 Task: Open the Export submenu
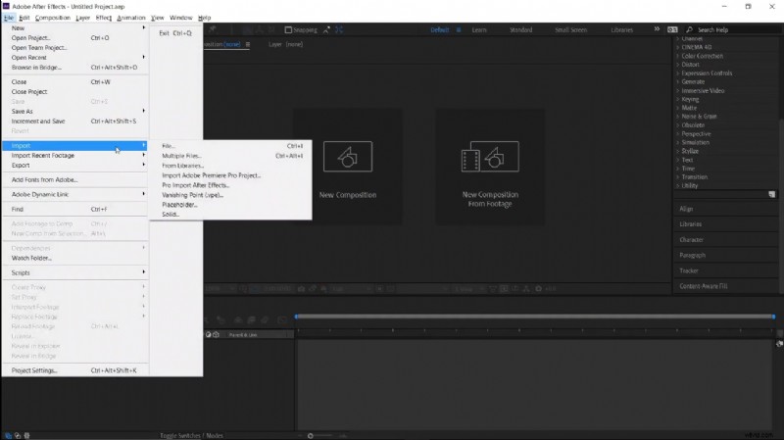point(75,165)
